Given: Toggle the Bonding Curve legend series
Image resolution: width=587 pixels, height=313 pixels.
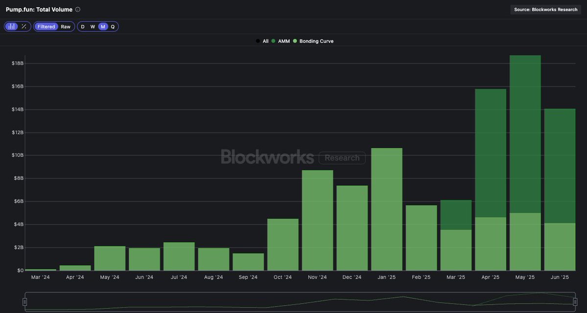Looking at the screenshot, I should (x=313, y=41).
